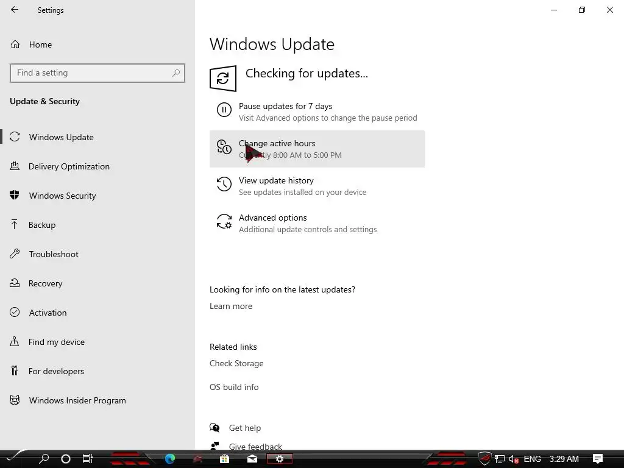This screenshot has width=624, height=468.
Task: Click the Update & Security header text
Action: click(x=44, y=101)
